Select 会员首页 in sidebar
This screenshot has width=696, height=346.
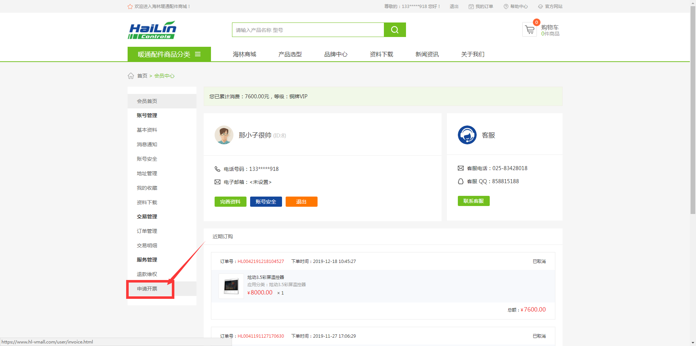[162, 101]
